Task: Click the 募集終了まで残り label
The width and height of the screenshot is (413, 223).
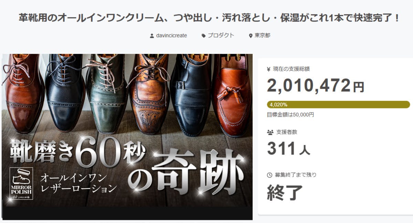Action: point(296,175)
